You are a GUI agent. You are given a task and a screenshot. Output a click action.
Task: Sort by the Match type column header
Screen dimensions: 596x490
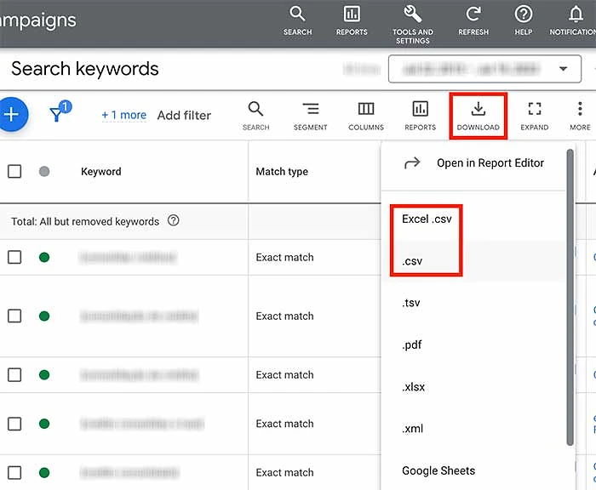click(282, 171)
